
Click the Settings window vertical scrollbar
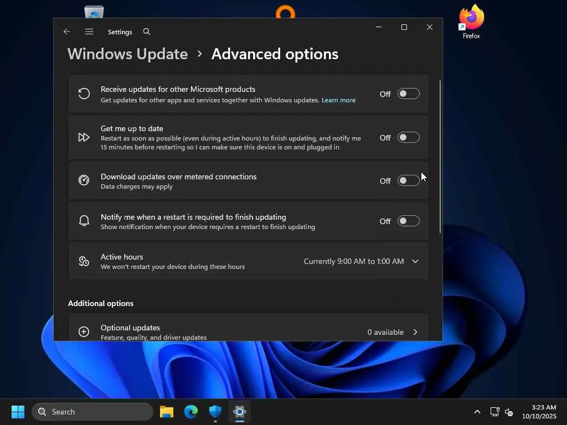(x=440, y=156)
